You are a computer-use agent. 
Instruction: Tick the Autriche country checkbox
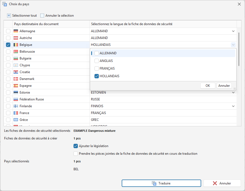(8, 38)
